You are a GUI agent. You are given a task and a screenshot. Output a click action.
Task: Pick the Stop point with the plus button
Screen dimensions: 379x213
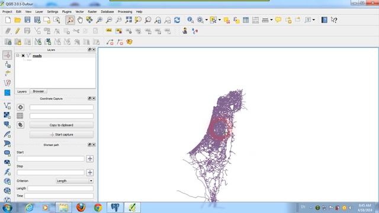pyautogui.click(x=90, y=172)
